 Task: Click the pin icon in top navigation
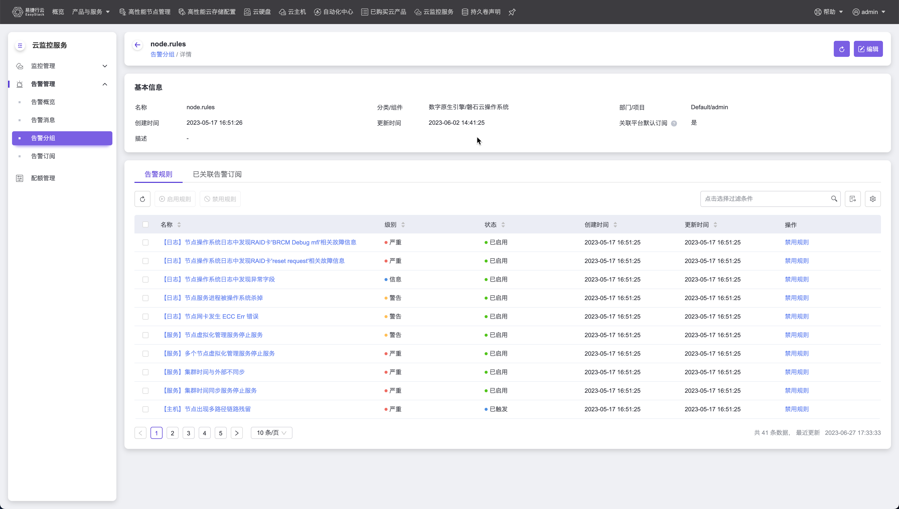tap(512, 12)
